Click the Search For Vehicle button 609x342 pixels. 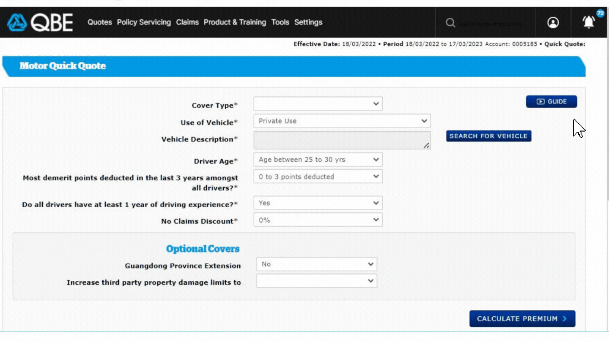(x=488, y=136)
